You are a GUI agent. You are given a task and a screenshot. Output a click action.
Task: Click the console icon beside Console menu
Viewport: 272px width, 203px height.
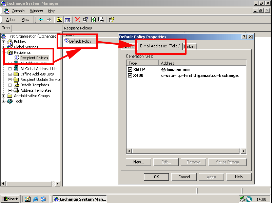coord(6,11)
